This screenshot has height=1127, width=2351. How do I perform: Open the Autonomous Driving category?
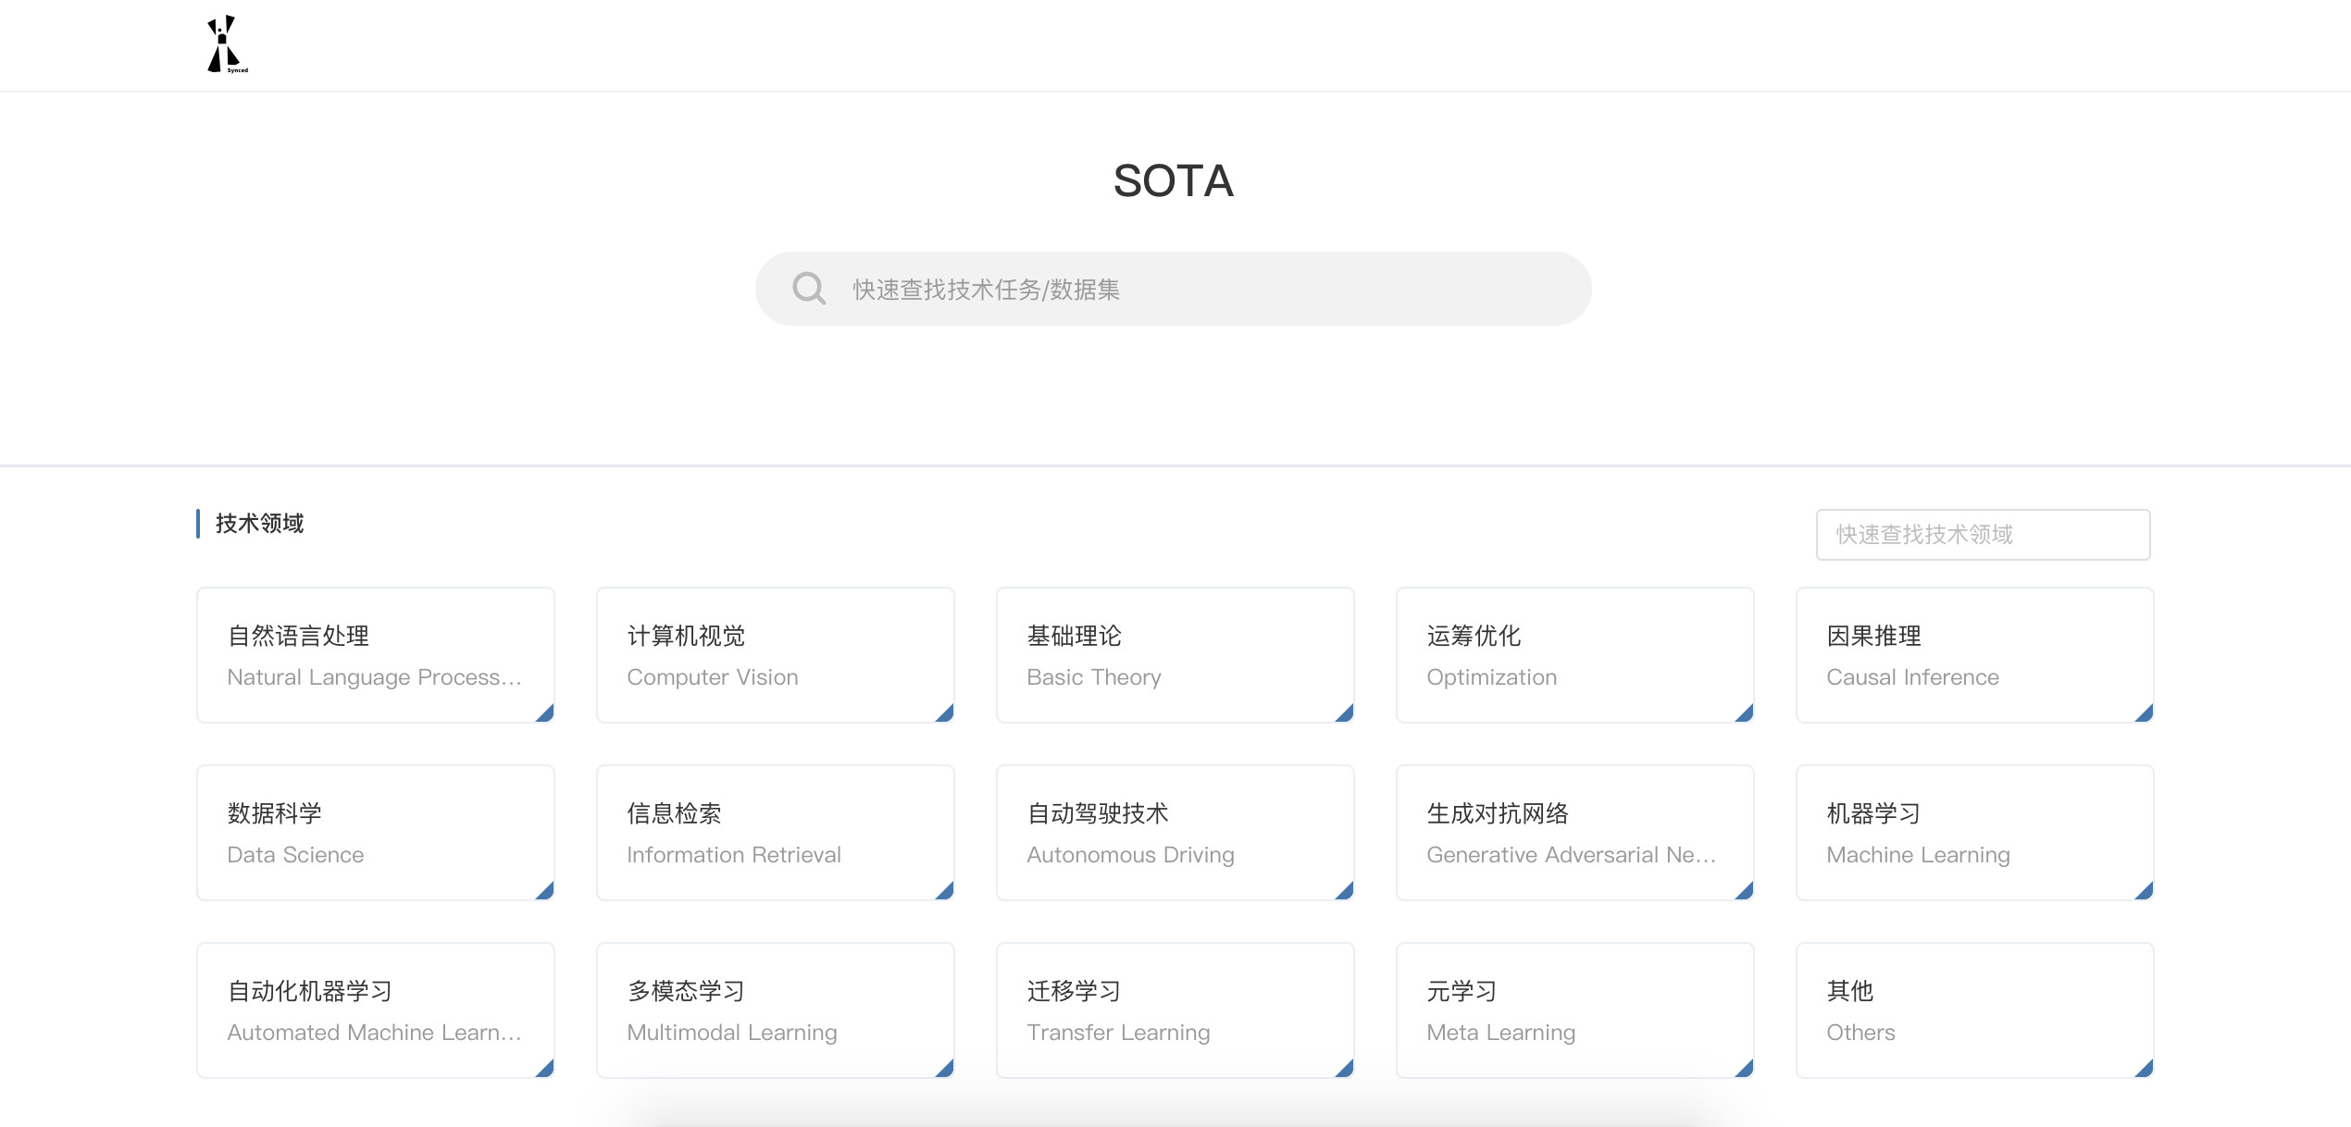[1175, 832]
